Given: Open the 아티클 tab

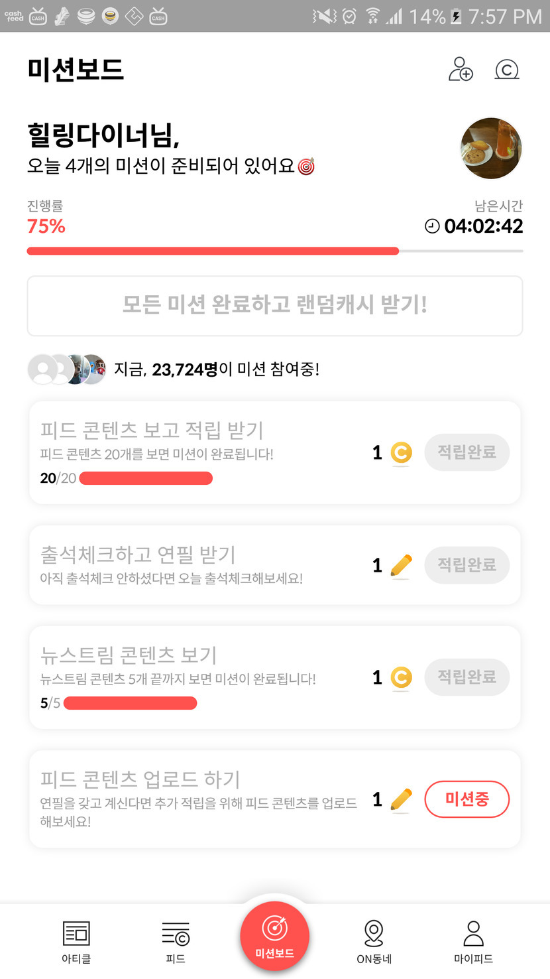Looking at the screenshot, I should [x=76, y=941].
